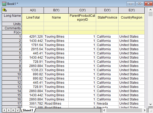Minimize the Book1 window
153x113 pixels.
point(131,4)
